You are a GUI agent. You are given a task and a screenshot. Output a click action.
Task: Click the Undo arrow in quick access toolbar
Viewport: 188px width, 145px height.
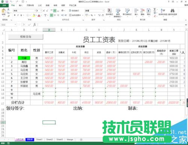click(x=11, y=2)
